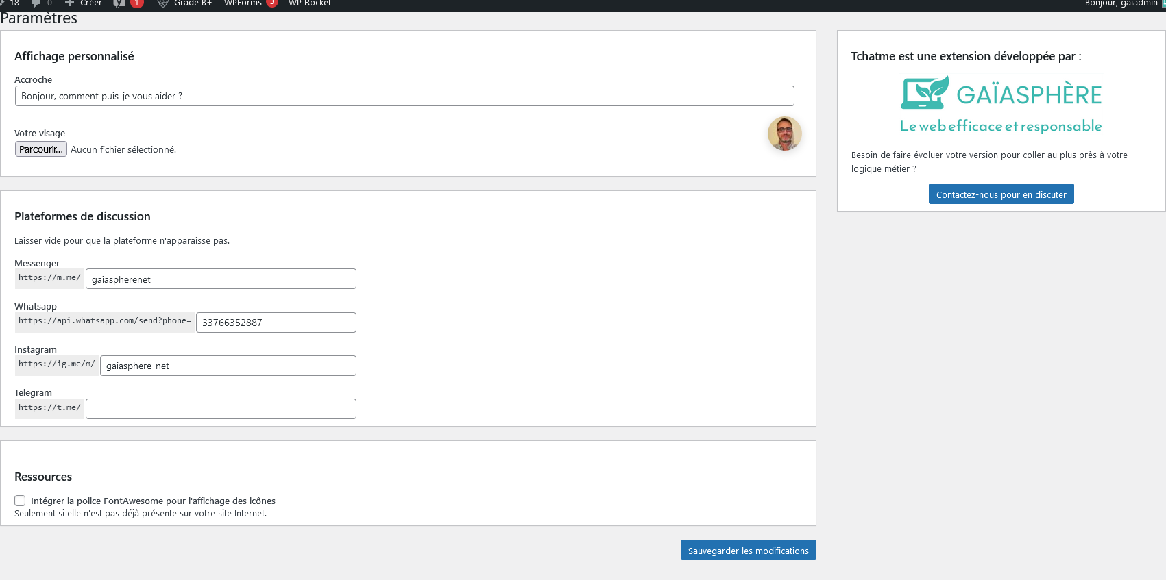Image resolution: width=1166 pixels, height=580 pixels.
Task: Click Contactez-nous pour en discuter button
Action: (x=1001, y=194)
